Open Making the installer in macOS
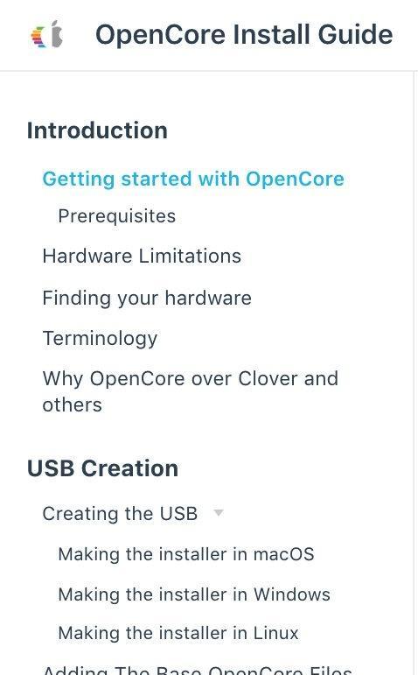Image resolution: width=418 pixels, height=675 pixels. (x=186, y=554)
